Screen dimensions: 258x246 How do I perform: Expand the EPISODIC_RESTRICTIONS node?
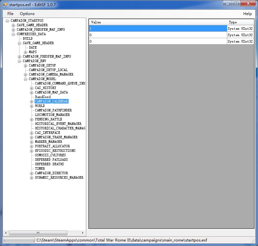(32, 151)
